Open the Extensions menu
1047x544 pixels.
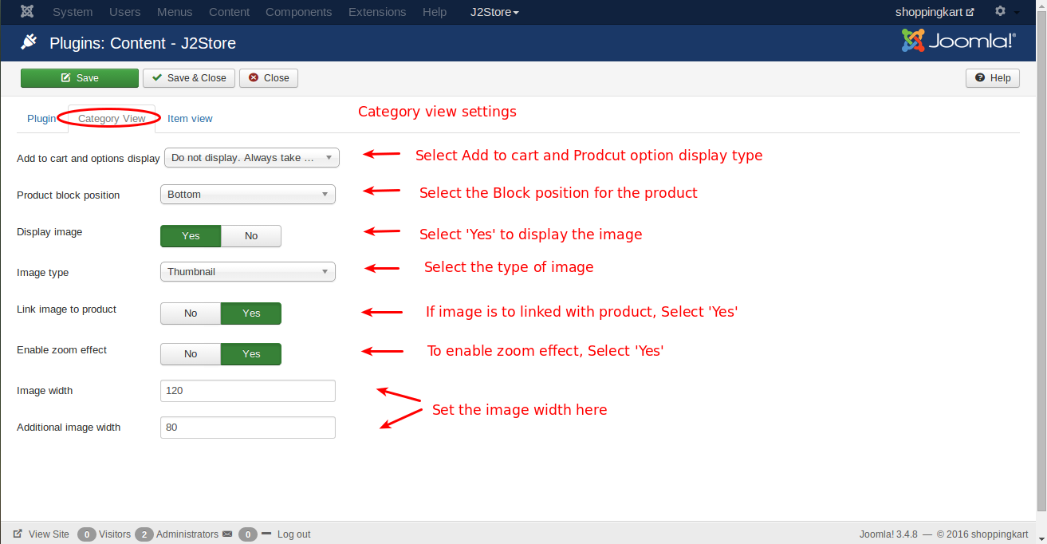tap(377, 12)
